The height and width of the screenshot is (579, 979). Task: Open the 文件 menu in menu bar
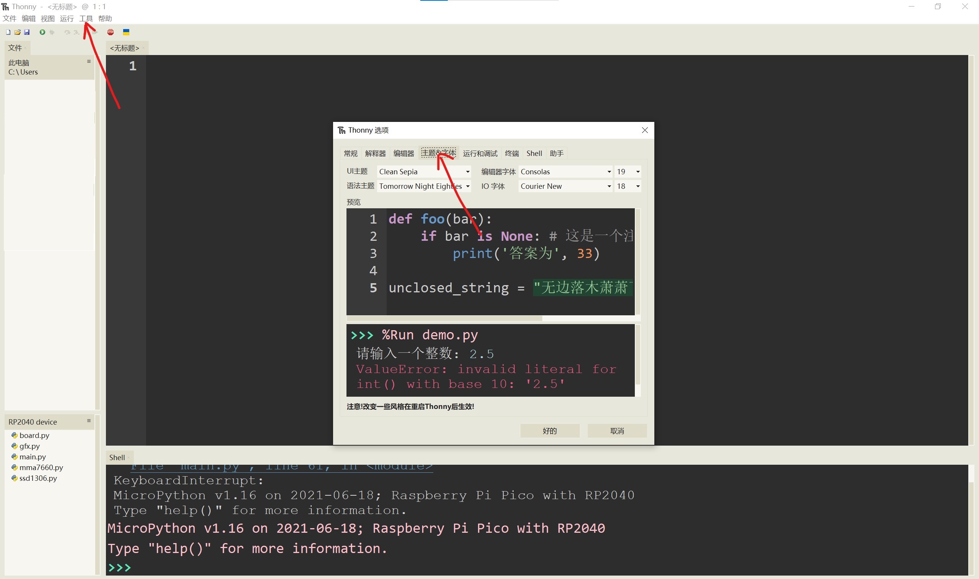point(9,18)
